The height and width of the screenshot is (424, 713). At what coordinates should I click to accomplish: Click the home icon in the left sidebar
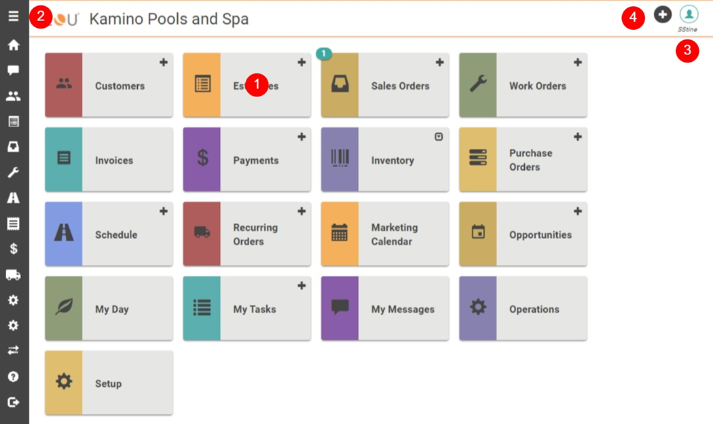click(x=14, y=46)
